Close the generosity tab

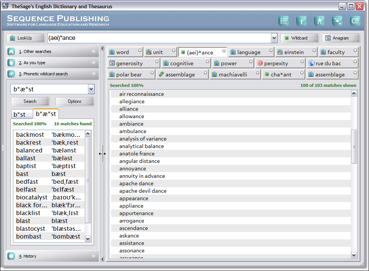tap(157, 62)
